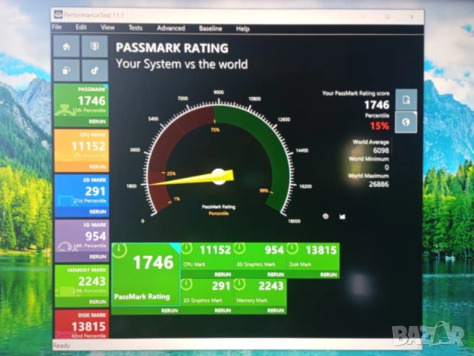474x356 pixels.
Task: Click the clock icon on CPU Mark tile
Action: pyautogui.click(x=186, y=248)
